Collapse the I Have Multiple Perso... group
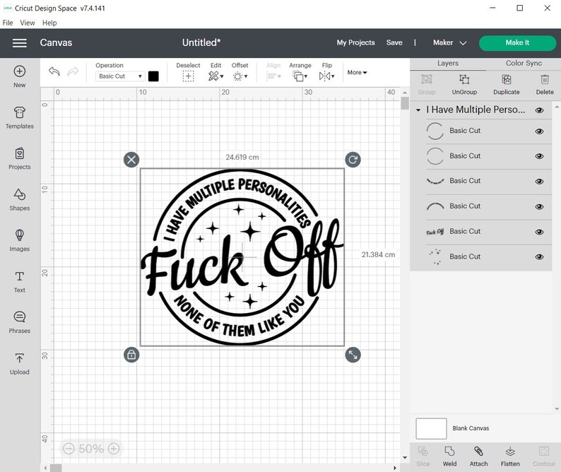 coord(418,110)
